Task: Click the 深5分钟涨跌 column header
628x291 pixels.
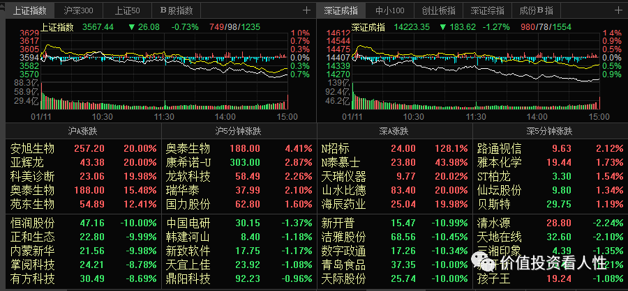Action: click(x=551, y=131)
